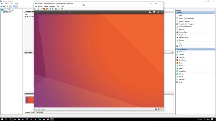Open Clipboard menu in VM Connection window
Image resolution: width=216 pixels, height=121 pixels.
point(52,6)
